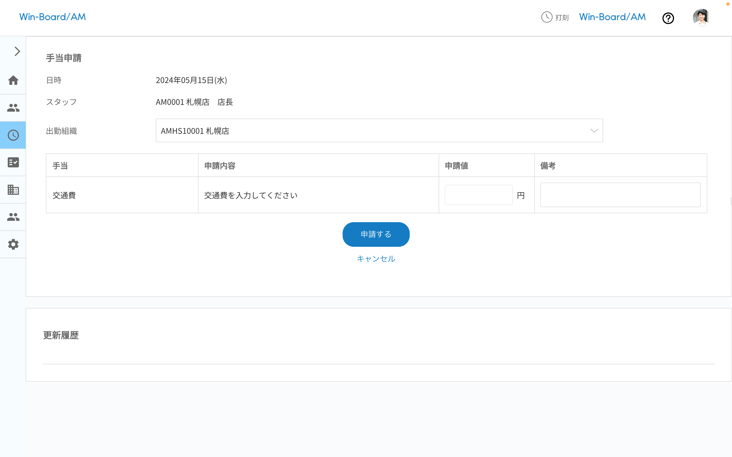Expand the sidebar with the chevron arrow
The width and height of the screenshot is (732, 457).
pos(17,51)
